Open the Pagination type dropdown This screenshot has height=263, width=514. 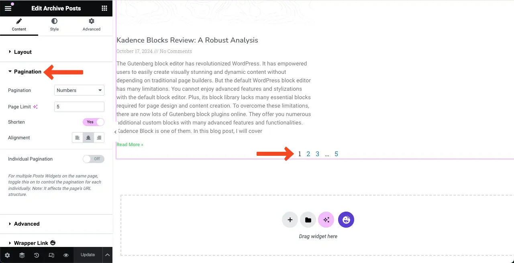click(x=79, y=90)
